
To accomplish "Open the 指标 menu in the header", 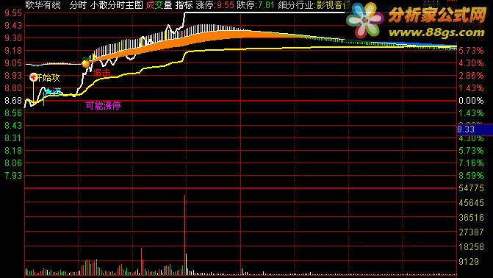I will pos(184,5).
